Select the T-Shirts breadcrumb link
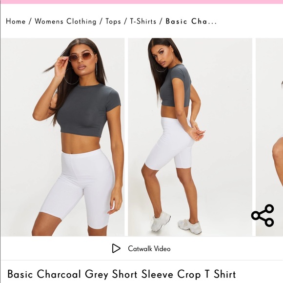This screenshot has height=283, width=283. 143,21
